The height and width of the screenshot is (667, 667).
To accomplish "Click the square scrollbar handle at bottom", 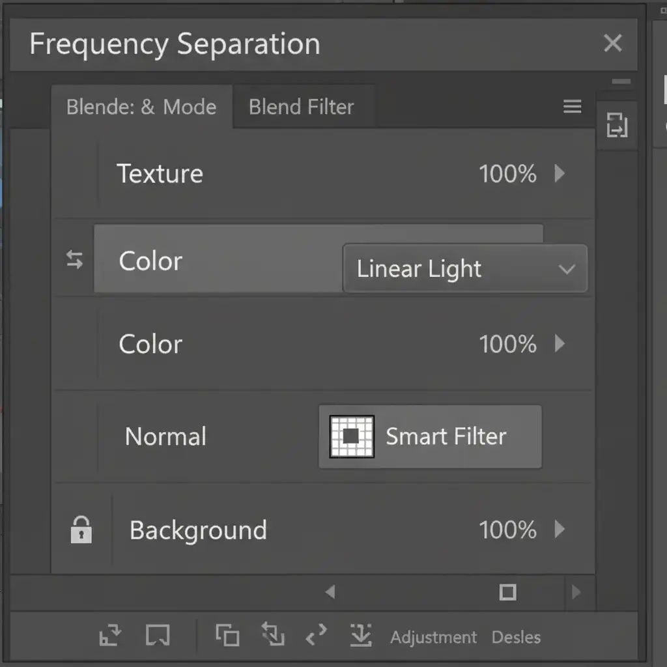I will pyautogui.click(x=507, y=592).
